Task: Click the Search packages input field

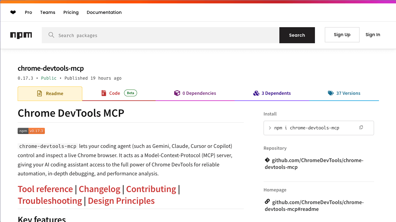Action: pos(155,35)
